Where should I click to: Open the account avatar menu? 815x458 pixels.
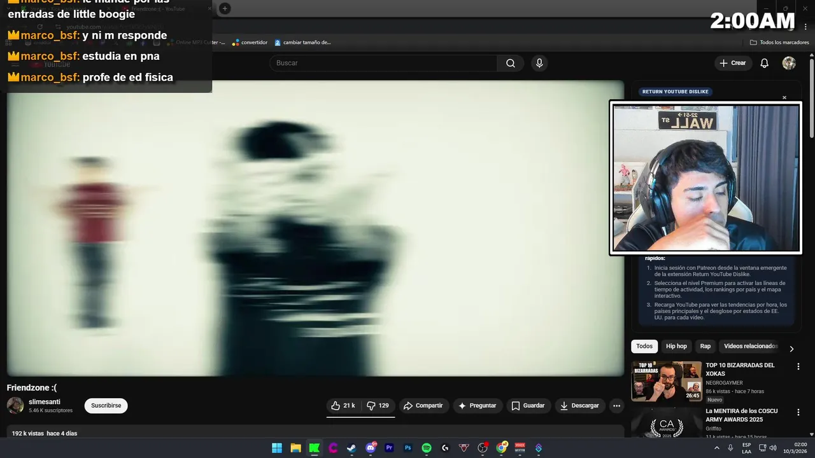coord(789,63)
